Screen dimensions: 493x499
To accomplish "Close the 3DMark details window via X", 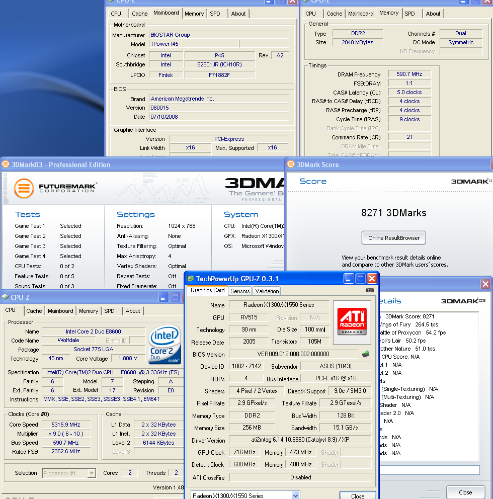I will [485, 284].
